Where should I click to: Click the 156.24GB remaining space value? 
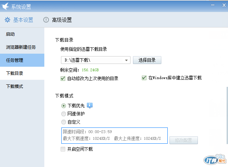click(90, 70)
